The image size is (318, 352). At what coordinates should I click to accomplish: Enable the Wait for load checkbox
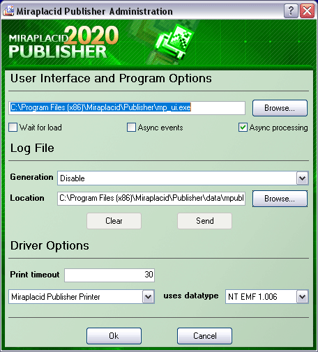(x=13, y=128)
